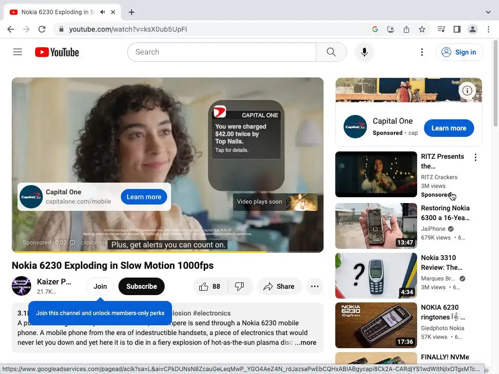Click the Video plays soon preview
The height and width of the screenshot is (374, 499).
point(275,202)
